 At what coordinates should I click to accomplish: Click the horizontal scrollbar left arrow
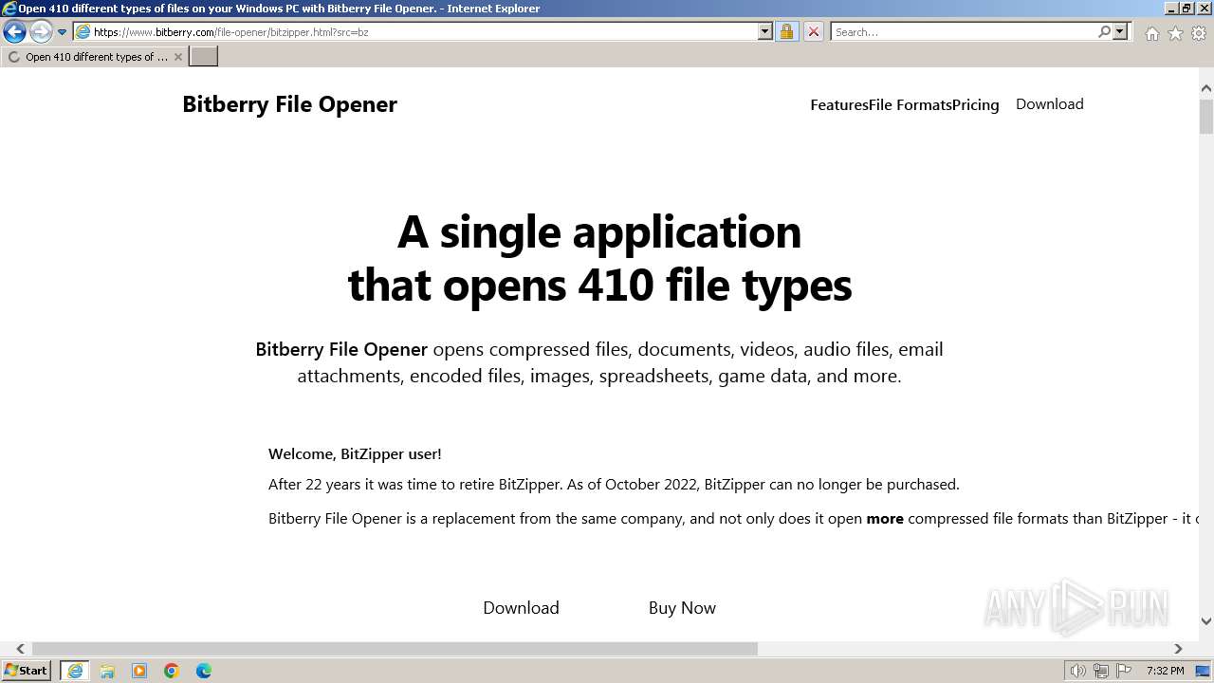point(20,649)
